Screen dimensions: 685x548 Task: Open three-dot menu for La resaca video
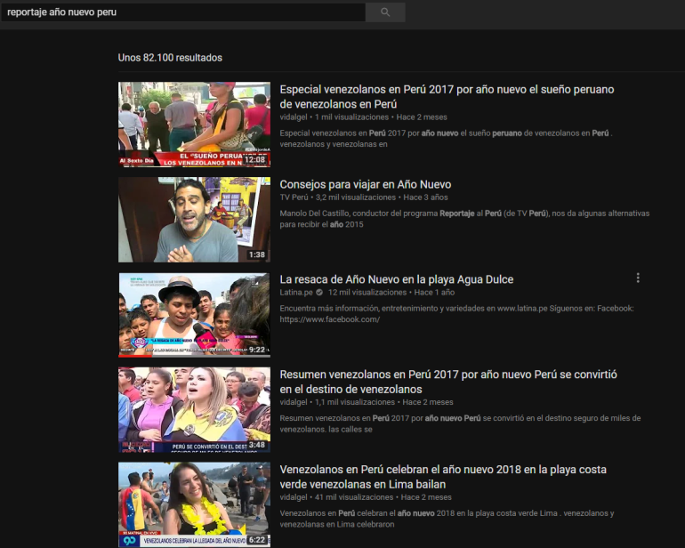click(638, 278)
